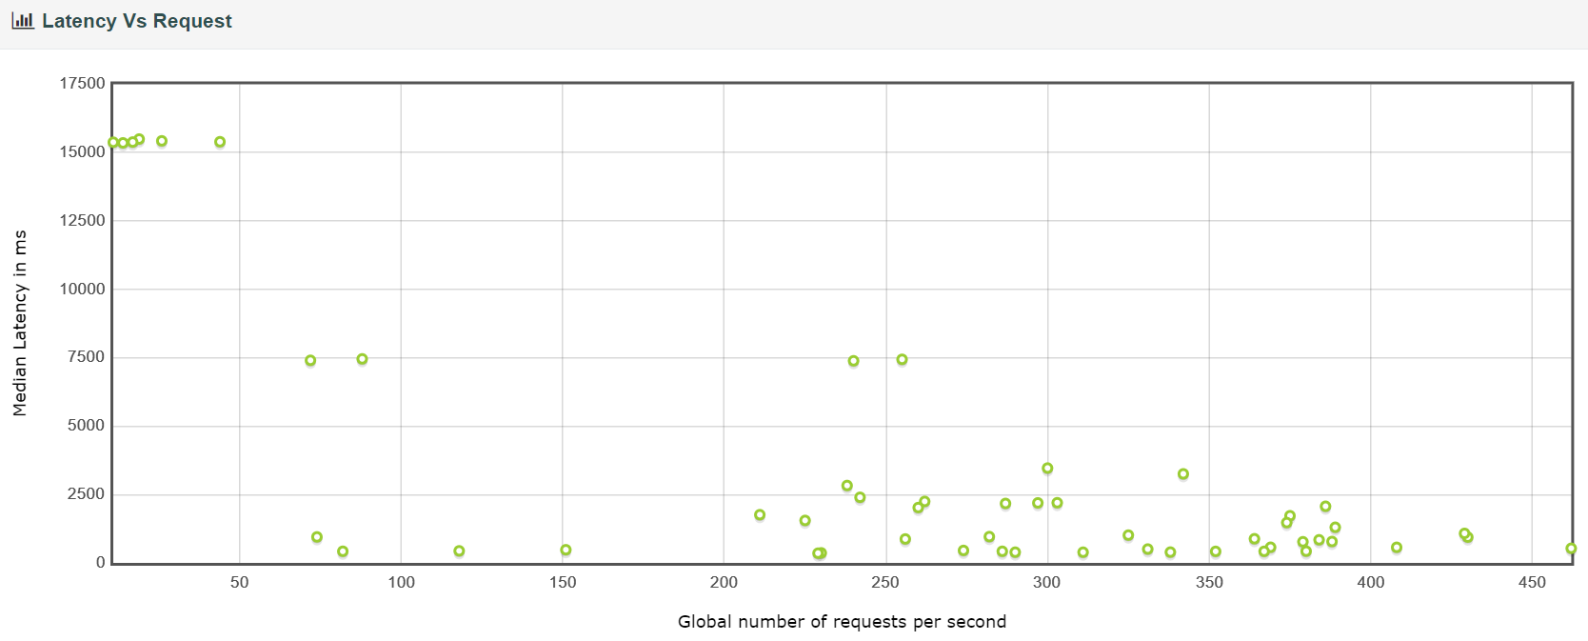Select the data point near 211 requests
1588x641 pixels.
[760, 515]
